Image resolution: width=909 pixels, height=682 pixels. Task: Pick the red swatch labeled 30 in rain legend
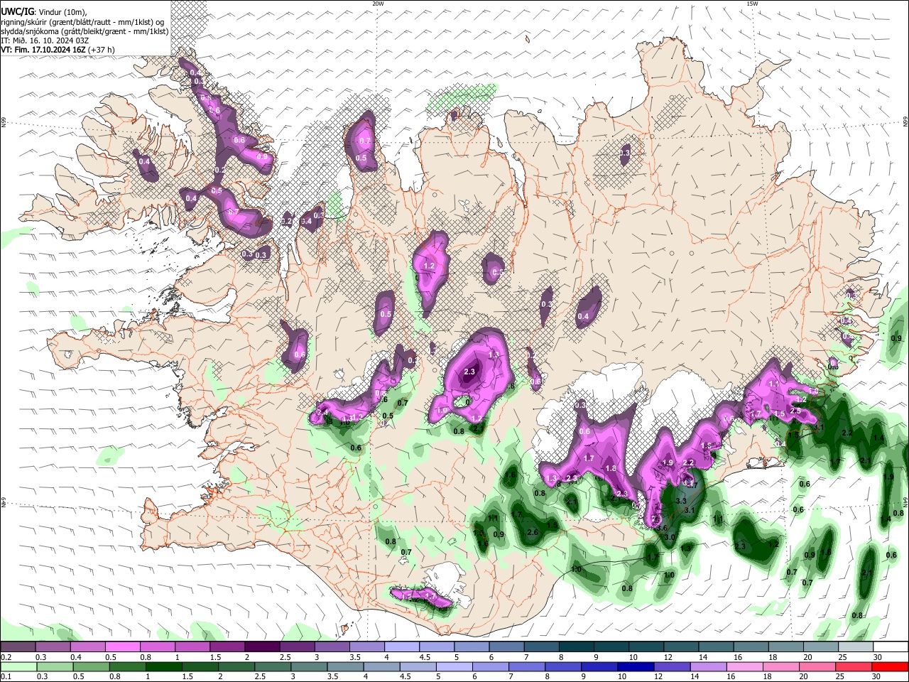click(x=891, y=666)
